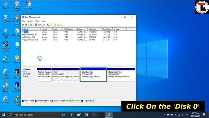The image size is (209, 118).
Task: Click the 172.25 GB capacity cell
Action: tap(93, 32)
